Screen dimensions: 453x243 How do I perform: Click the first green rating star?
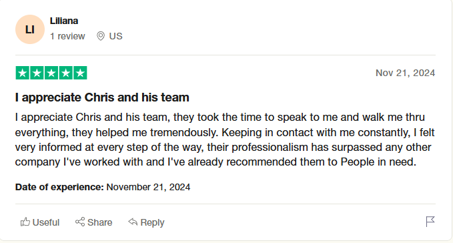pyautogui.click(x=23, y=73)
